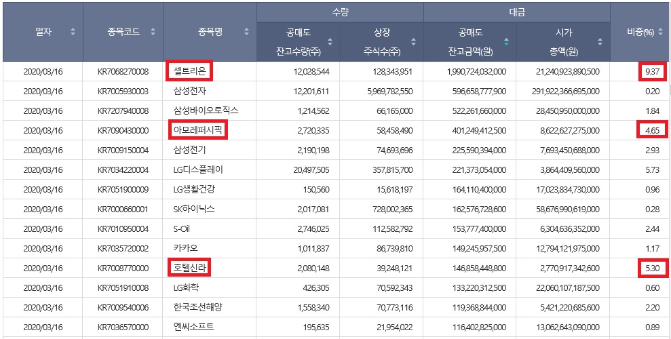Click code KR7068270008

[123, 71]
